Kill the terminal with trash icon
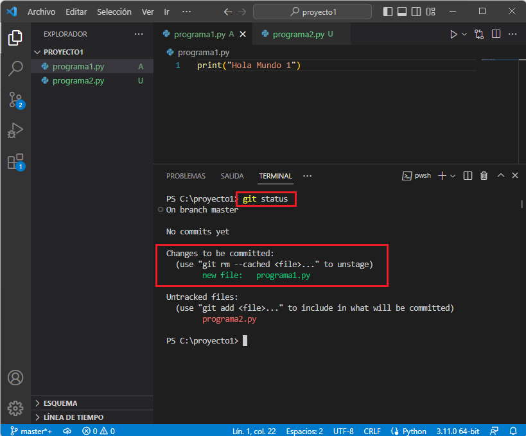Screen dimensions: 526x436 pos(484,176)
